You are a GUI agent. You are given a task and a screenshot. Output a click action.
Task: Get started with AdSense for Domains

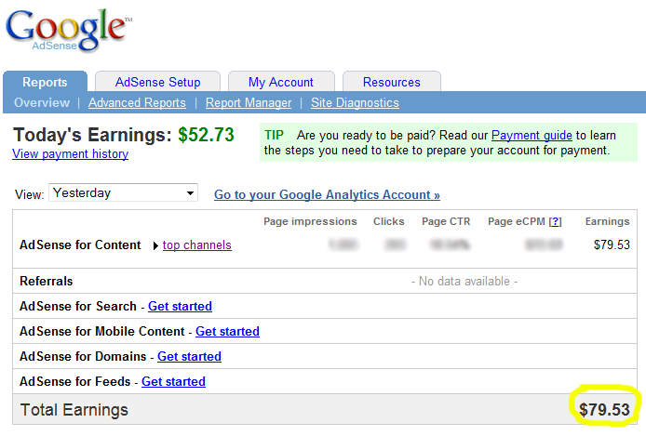point(189,357)
